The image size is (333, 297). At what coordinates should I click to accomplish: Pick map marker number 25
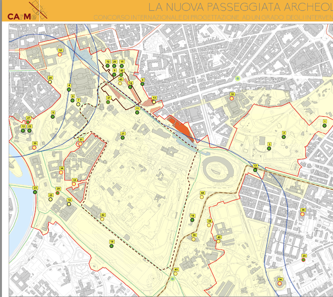50,200
